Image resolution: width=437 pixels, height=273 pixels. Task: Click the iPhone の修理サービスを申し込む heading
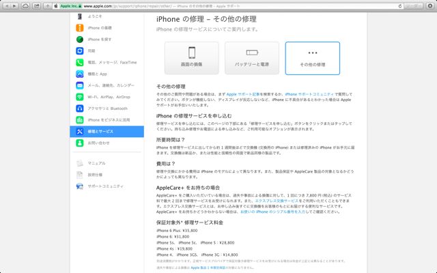194,116
